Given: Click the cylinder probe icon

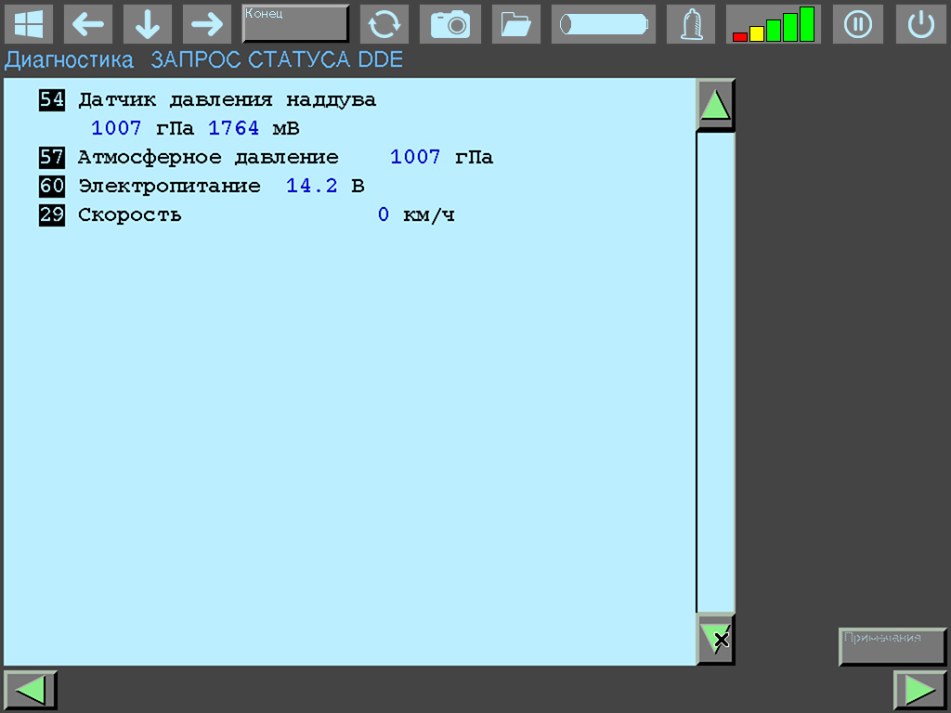Looking at the screenshot, I should coord(603,24).
